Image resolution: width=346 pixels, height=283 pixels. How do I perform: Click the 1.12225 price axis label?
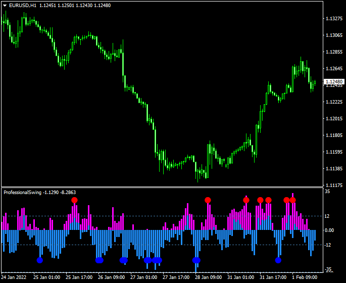tap(334, 102)
